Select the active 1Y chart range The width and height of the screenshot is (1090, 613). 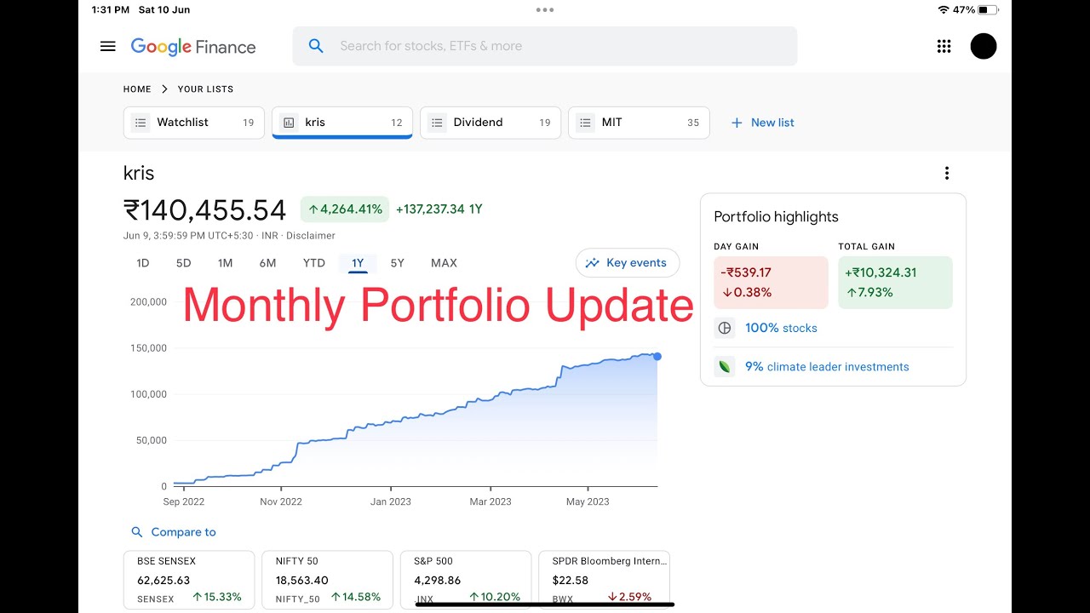click(358, 263)
